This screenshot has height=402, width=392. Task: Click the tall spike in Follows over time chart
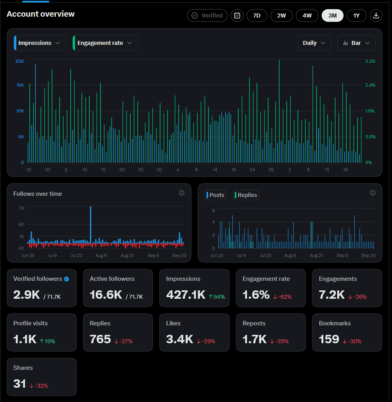[91, 224]
